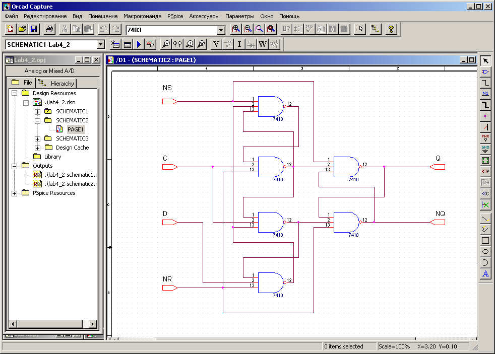Expand the PSpice Resources folder
Image resolution: width=495 pixels, height=354 pixels.
pos(15,193)
